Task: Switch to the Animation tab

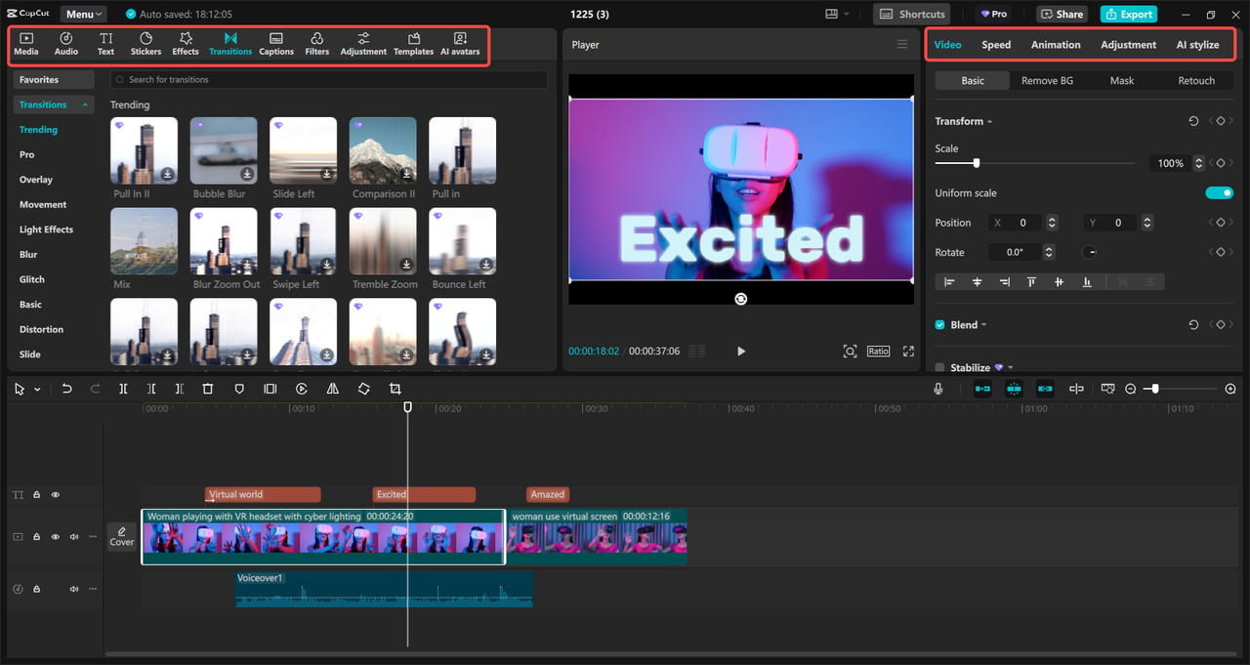Action: click(x=1056, y=45)
